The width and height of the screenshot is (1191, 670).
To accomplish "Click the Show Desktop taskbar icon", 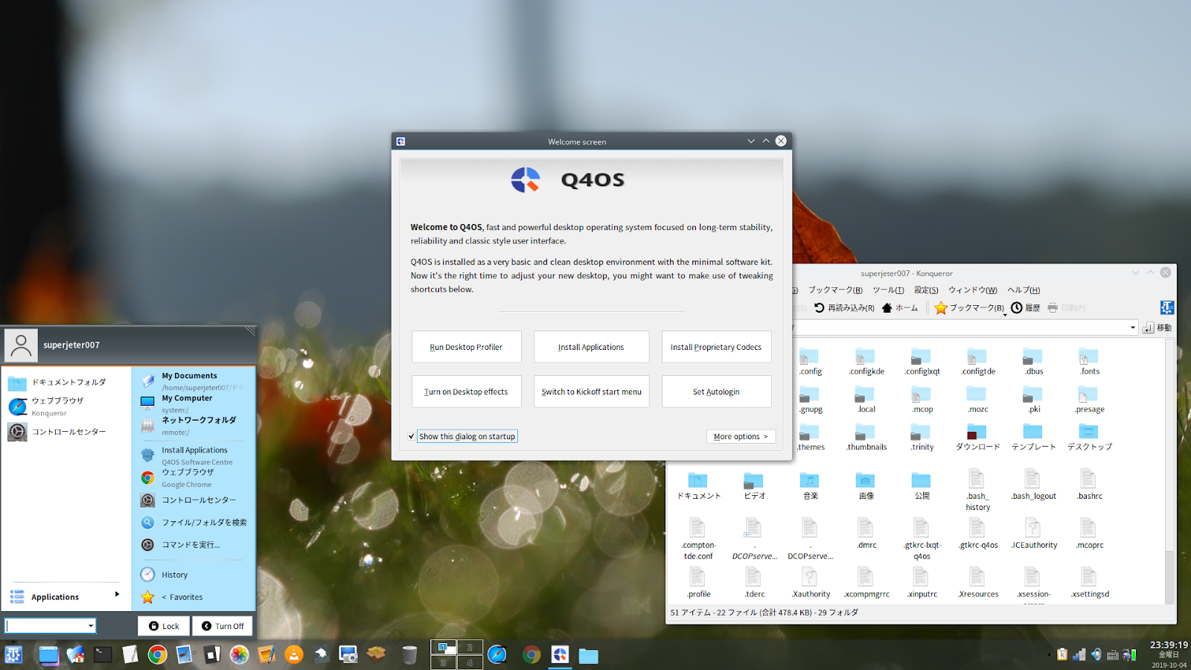I will click(48, 654).
